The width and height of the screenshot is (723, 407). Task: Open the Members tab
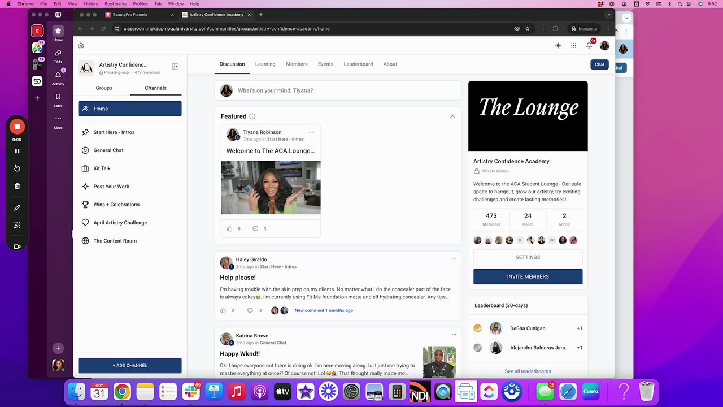297,64
